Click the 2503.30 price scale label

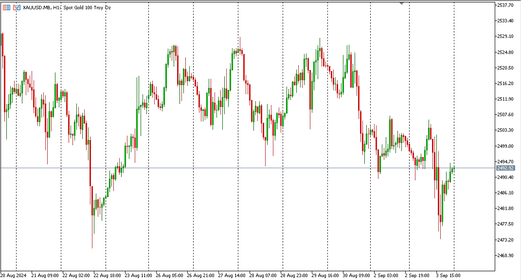click(505, 130)
